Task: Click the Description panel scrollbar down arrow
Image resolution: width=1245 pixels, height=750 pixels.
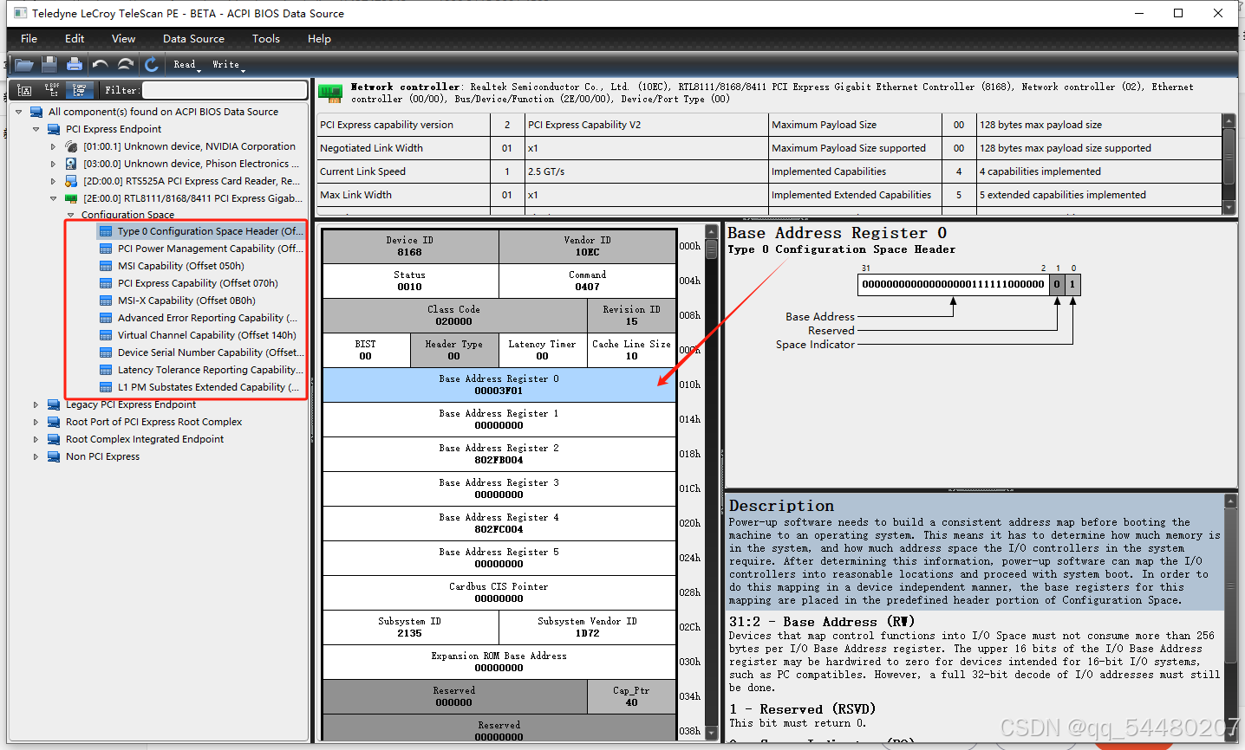Action: point(1230,734)
